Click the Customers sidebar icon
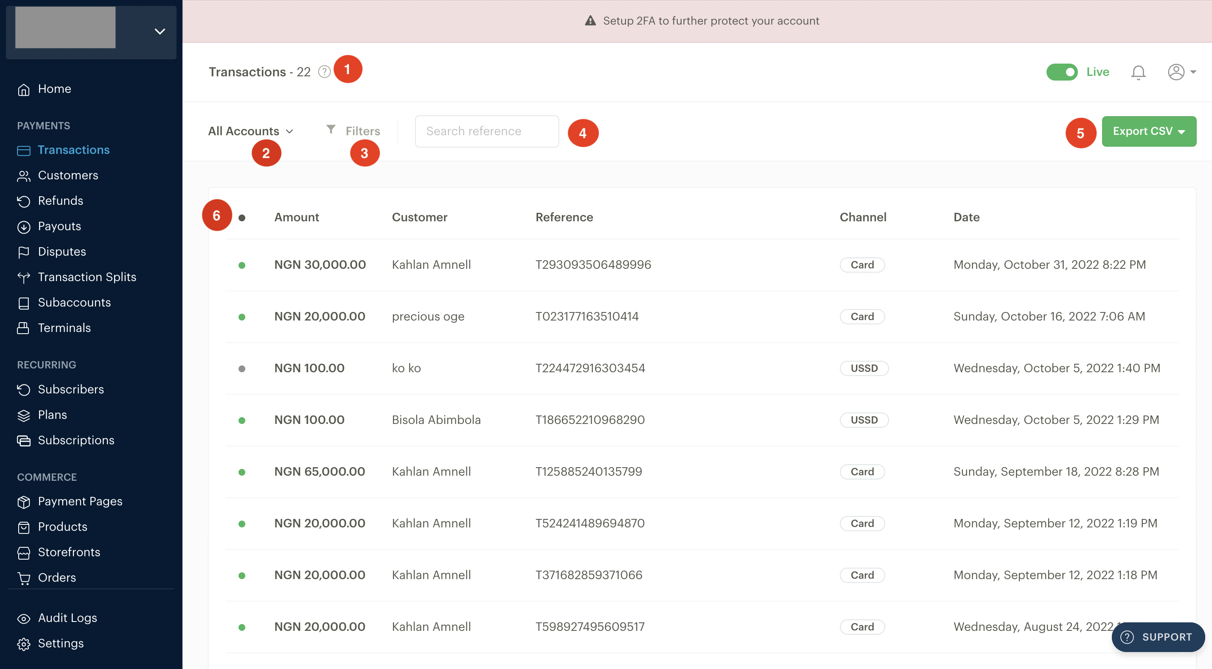Image resolution: width=1212 pixels, height=669 pixels. [24, 175]
